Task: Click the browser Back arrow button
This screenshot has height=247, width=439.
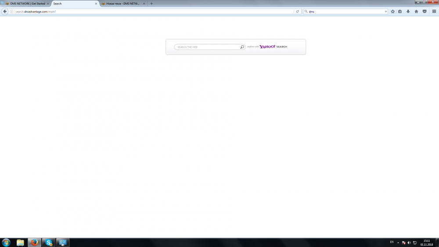Action: click(x=5, y=11)
